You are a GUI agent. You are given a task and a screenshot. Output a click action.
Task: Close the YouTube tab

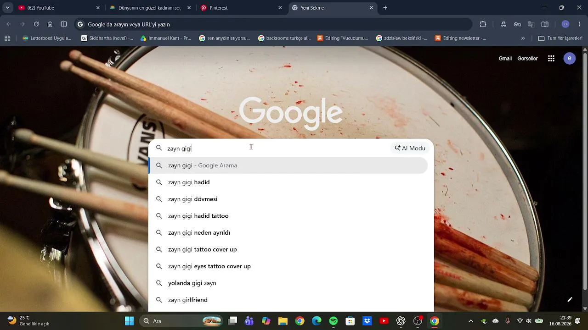[x=98, y=8]
